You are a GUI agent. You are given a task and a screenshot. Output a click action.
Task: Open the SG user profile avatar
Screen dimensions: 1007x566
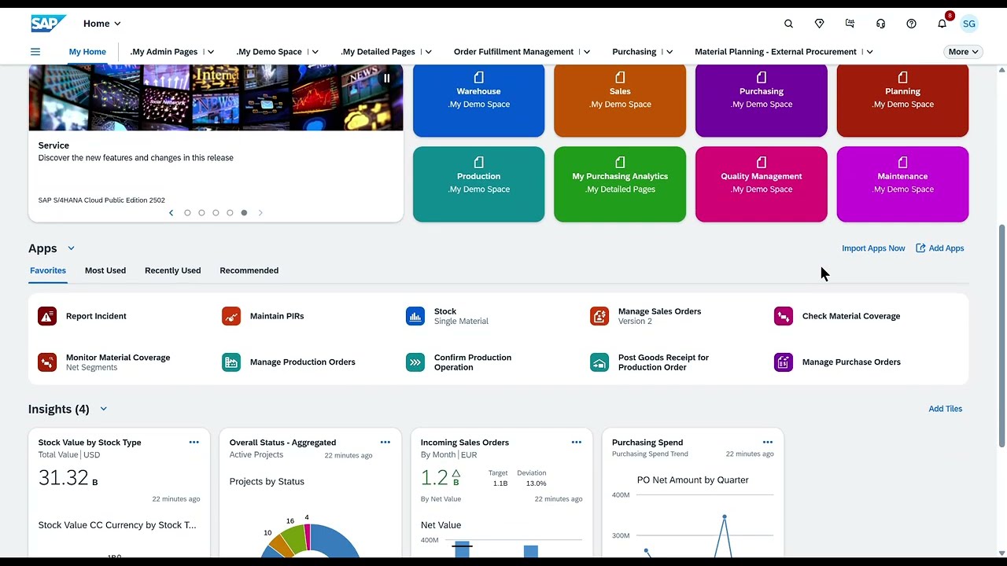click(x=969, y=24)
